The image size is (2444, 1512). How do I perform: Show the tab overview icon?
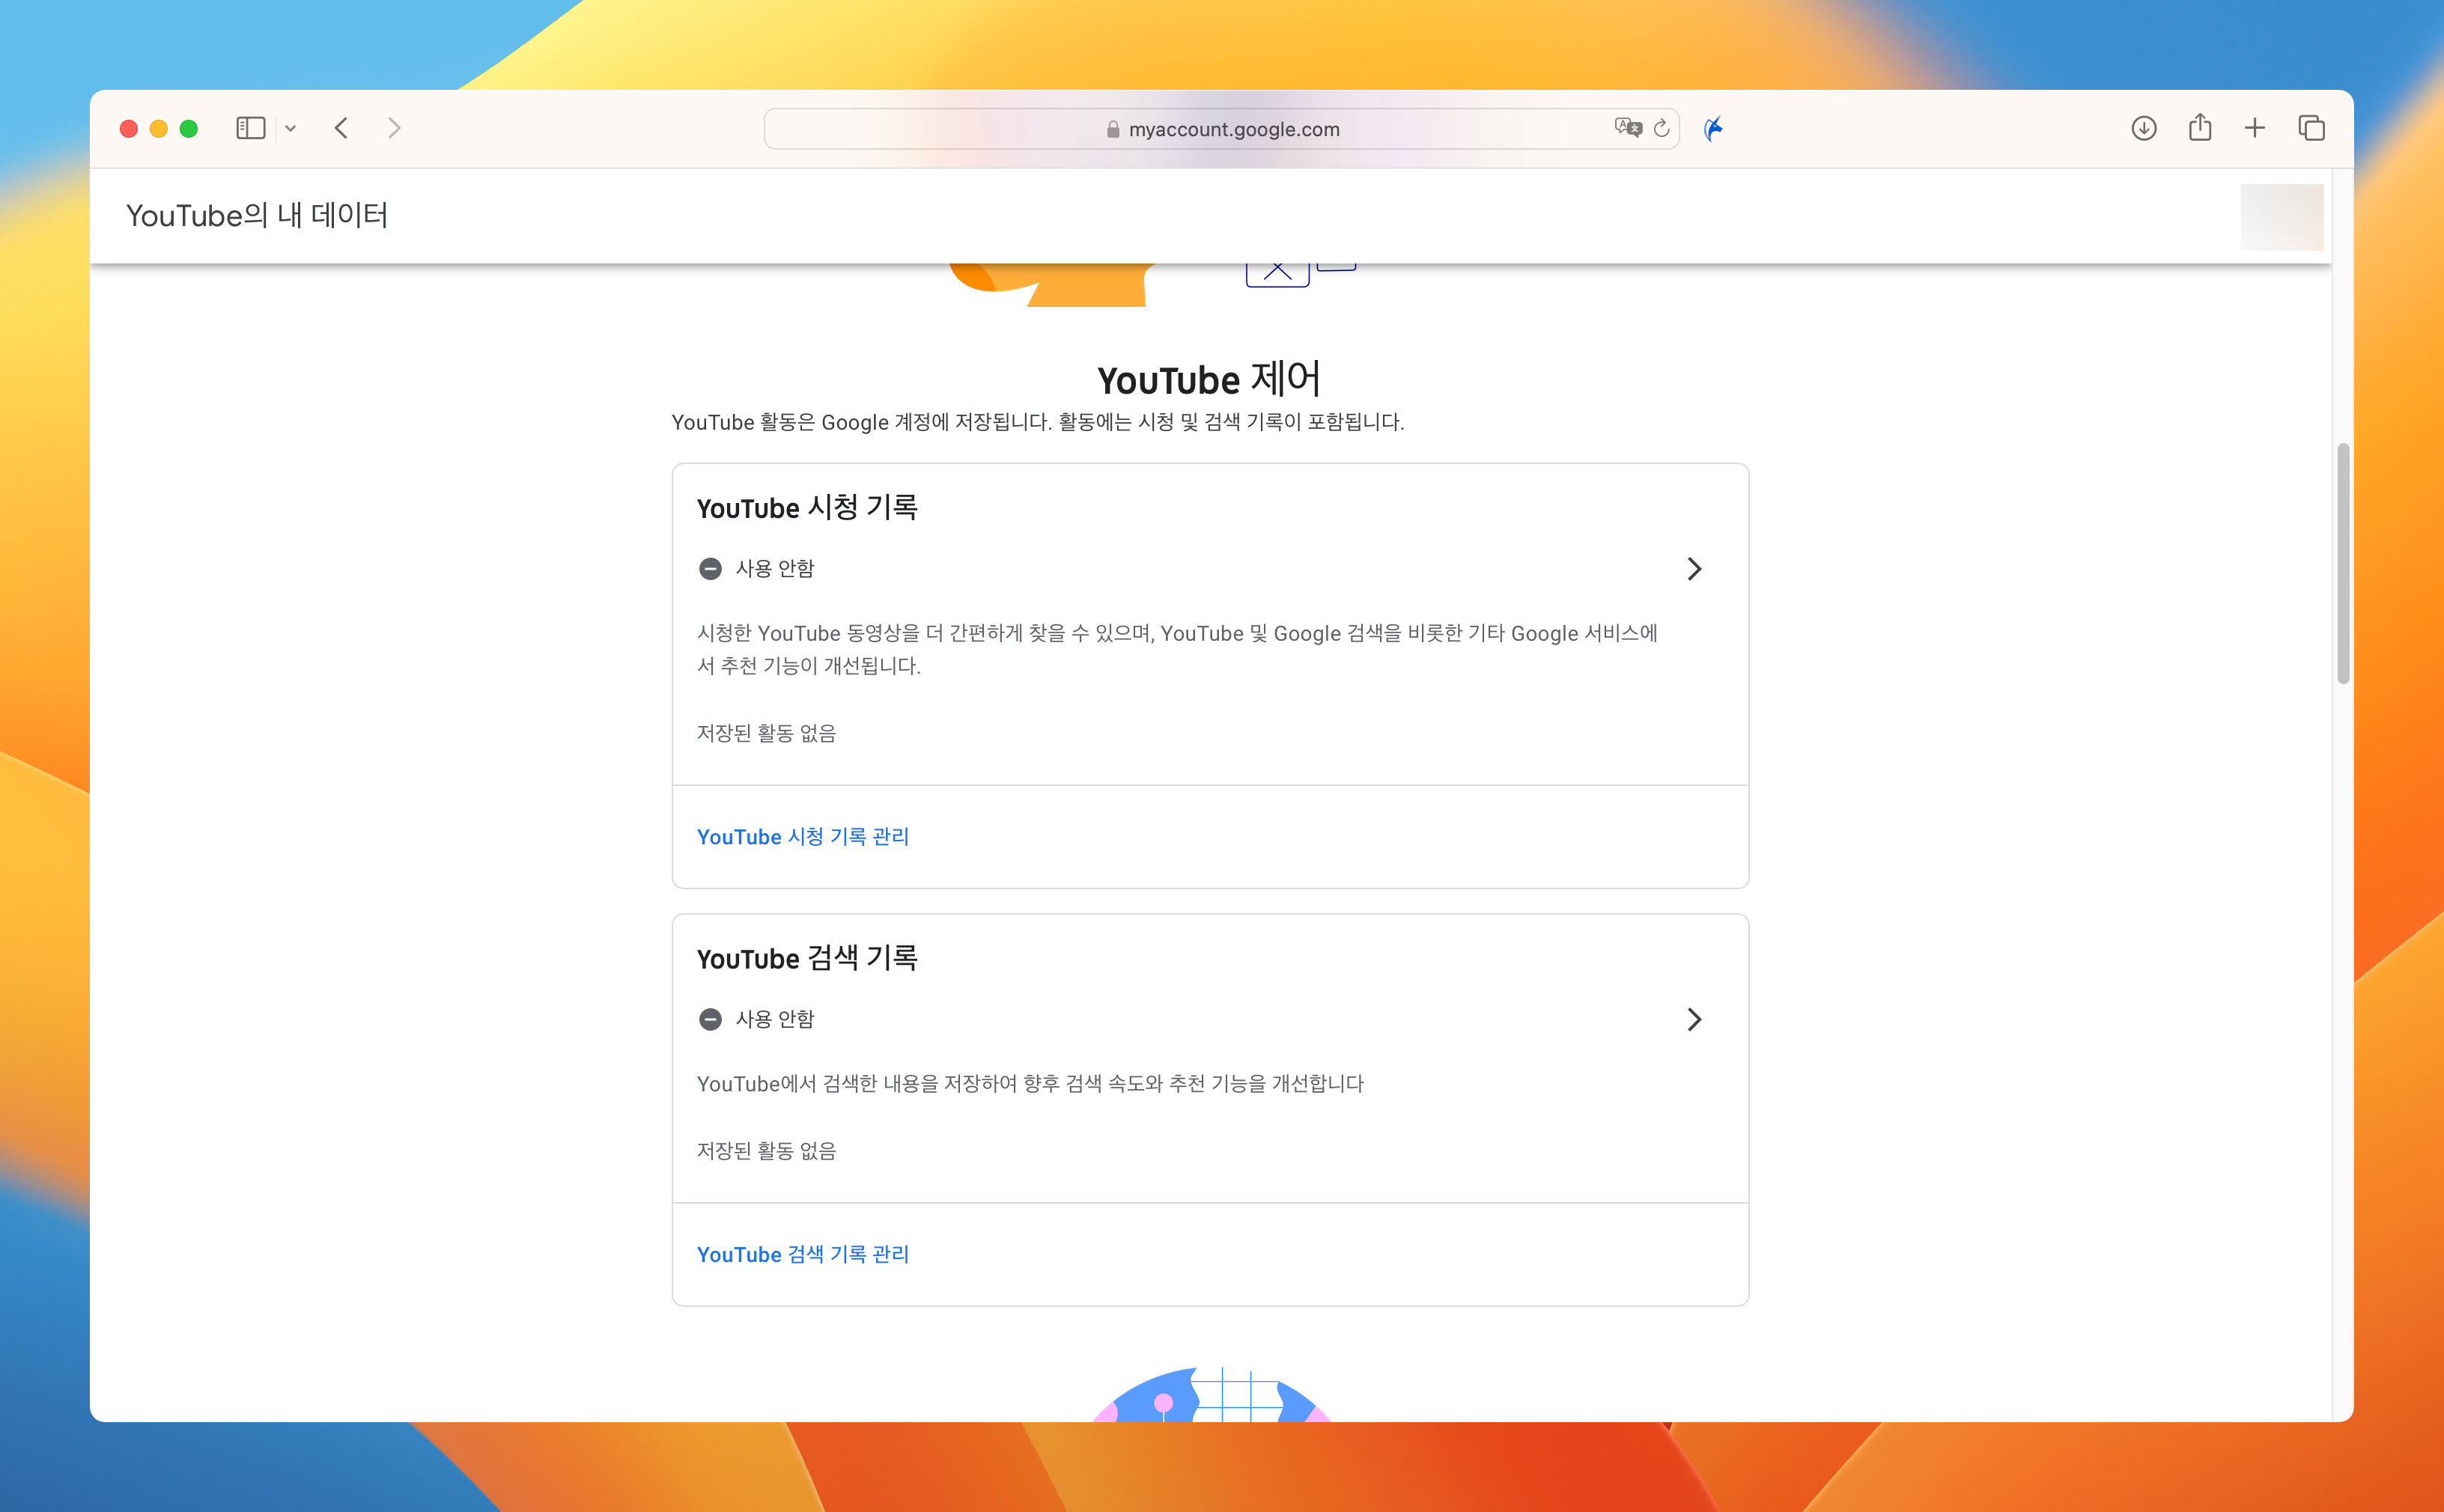coord(2311,128)
